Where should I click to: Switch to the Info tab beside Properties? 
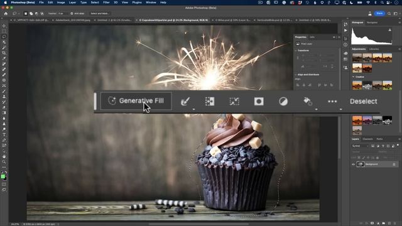[x=312, y=38]
